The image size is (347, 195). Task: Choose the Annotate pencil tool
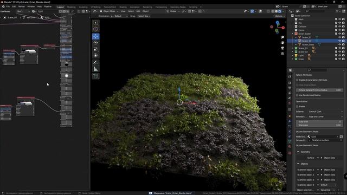95,63
